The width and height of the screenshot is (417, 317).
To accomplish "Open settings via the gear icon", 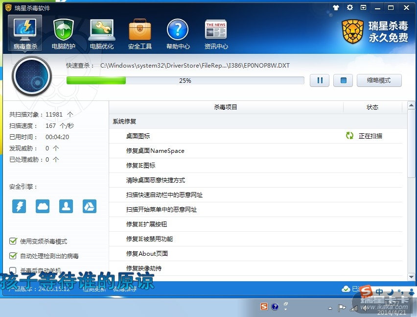I will point(350,7).
